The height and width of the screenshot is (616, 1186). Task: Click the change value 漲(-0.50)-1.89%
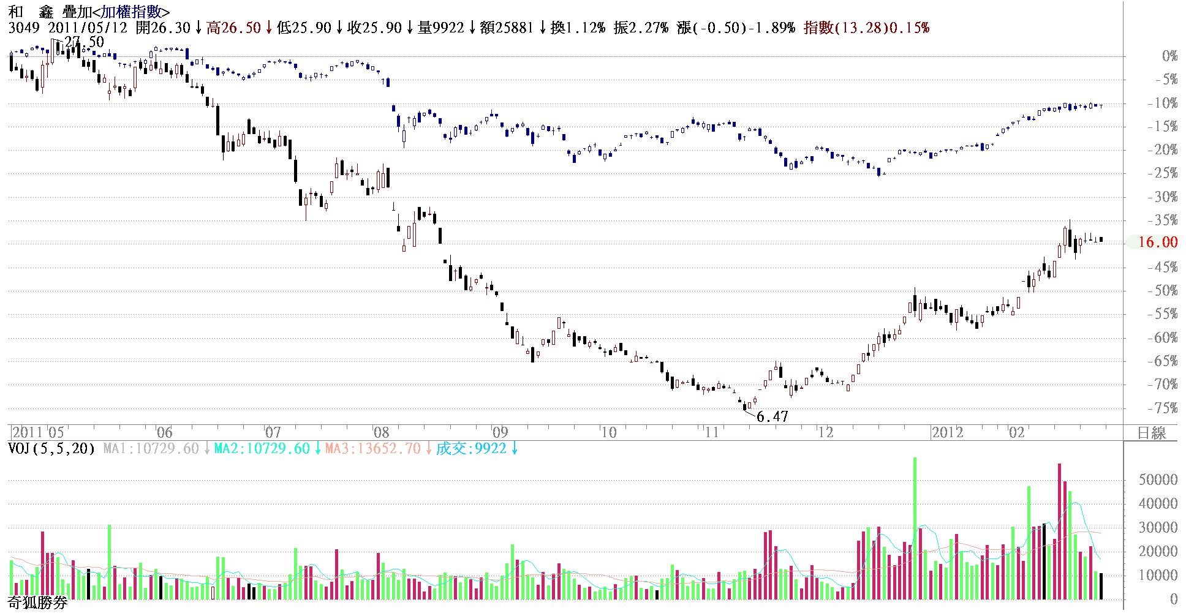point(736,28)
